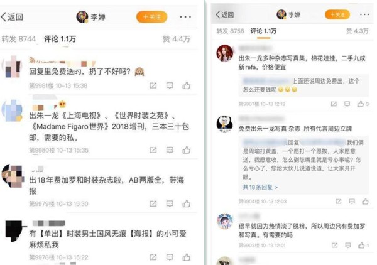Reply to the floor 9904 comment
The image size is (377, 265).
(x=352, y=202)
